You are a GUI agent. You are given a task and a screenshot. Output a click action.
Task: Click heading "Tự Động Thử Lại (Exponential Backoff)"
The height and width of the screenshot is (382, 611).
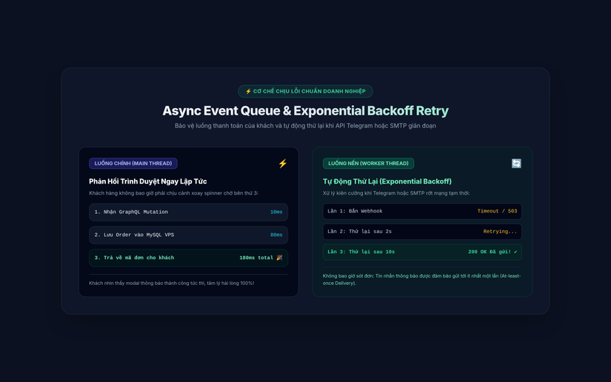point(387,181)
